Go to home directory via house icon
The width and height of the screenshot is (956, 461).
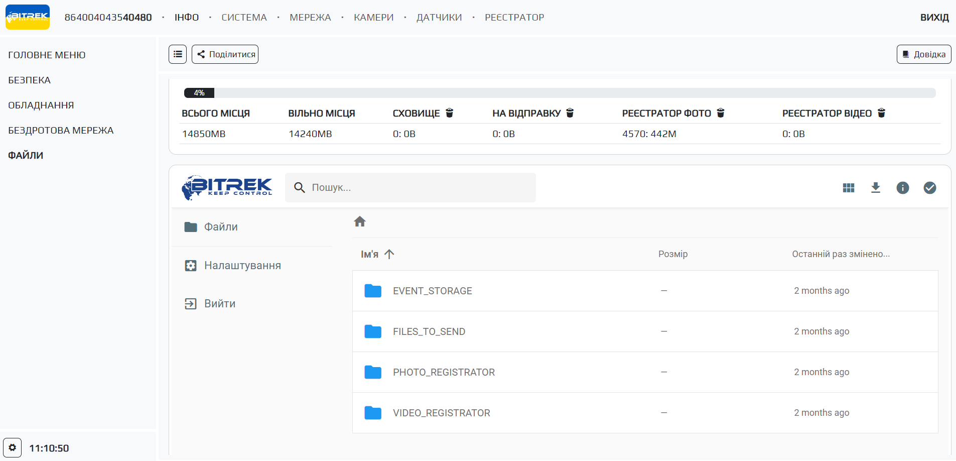(x=360, y=221)
